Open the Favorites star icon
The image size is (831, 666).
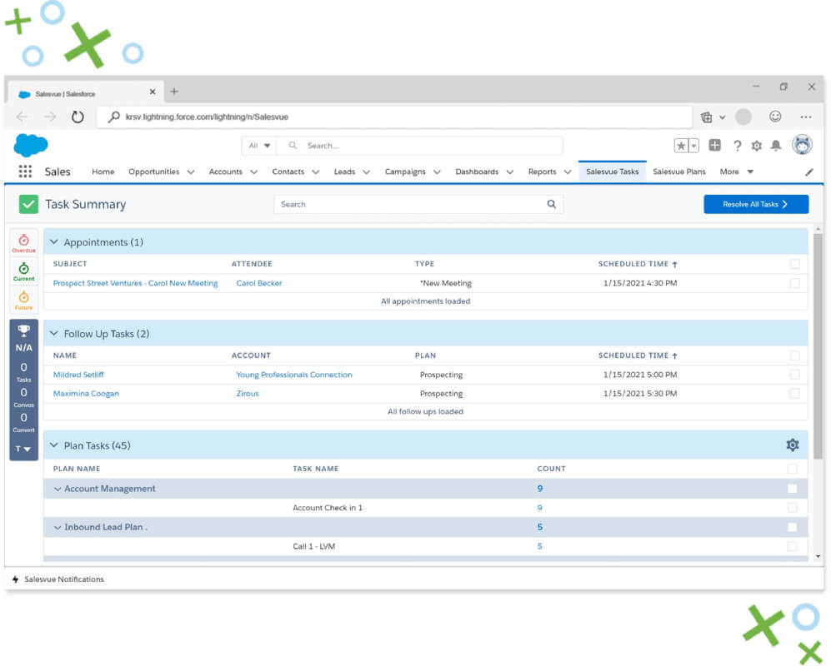tap(681, 146)
